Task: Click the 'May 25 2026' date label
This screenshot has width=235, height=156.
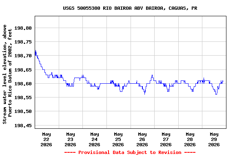Action: tap(118, 139)
